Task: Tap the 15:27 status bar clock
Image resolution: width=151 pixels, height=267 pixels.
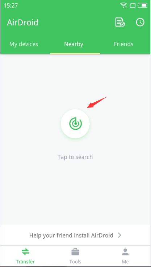Action: coord(11,5)
